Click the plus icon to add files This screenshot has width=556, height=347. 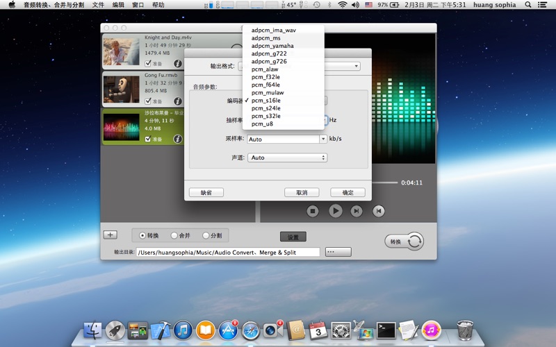[110, 235]
